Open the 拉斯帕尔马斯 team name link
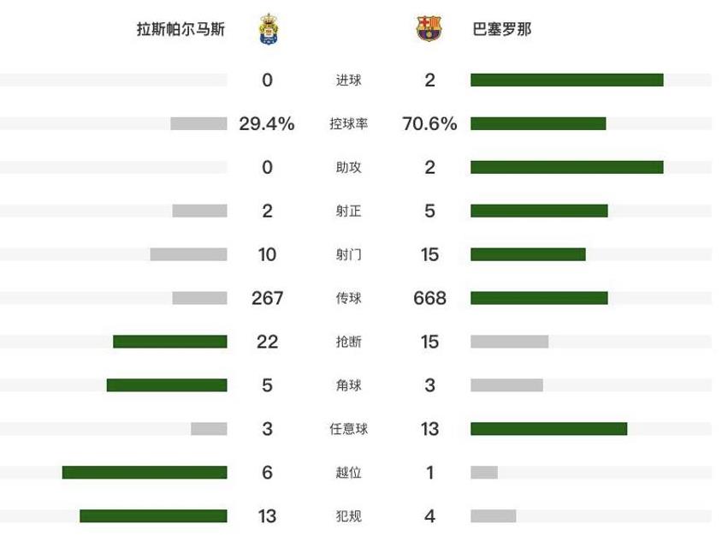 point(181,29)
